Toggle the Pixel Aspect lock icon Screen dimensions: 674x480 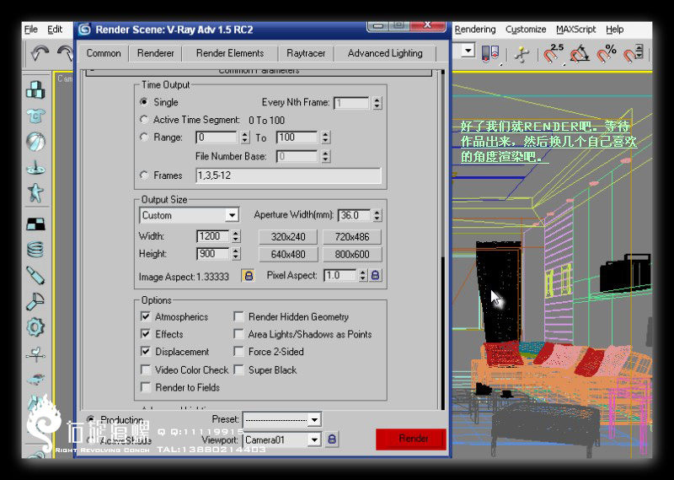pos(375,275)
